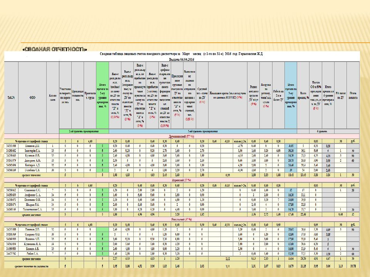Select the "4 уровень" band label
The width and height of the screenshot is (370, 277).
321,131
